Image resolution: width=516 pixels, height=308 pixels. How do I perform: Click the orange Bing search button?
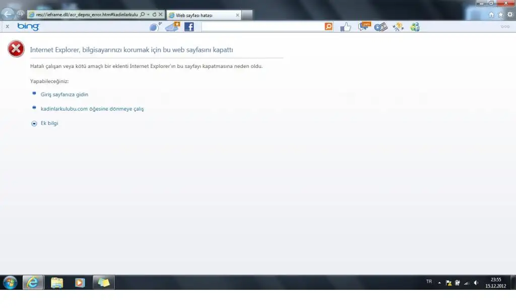(329, 27)
